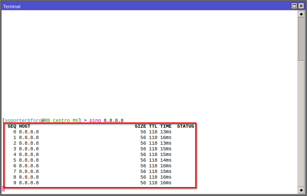Click the 'ping' command word

[x=95, y=121]
